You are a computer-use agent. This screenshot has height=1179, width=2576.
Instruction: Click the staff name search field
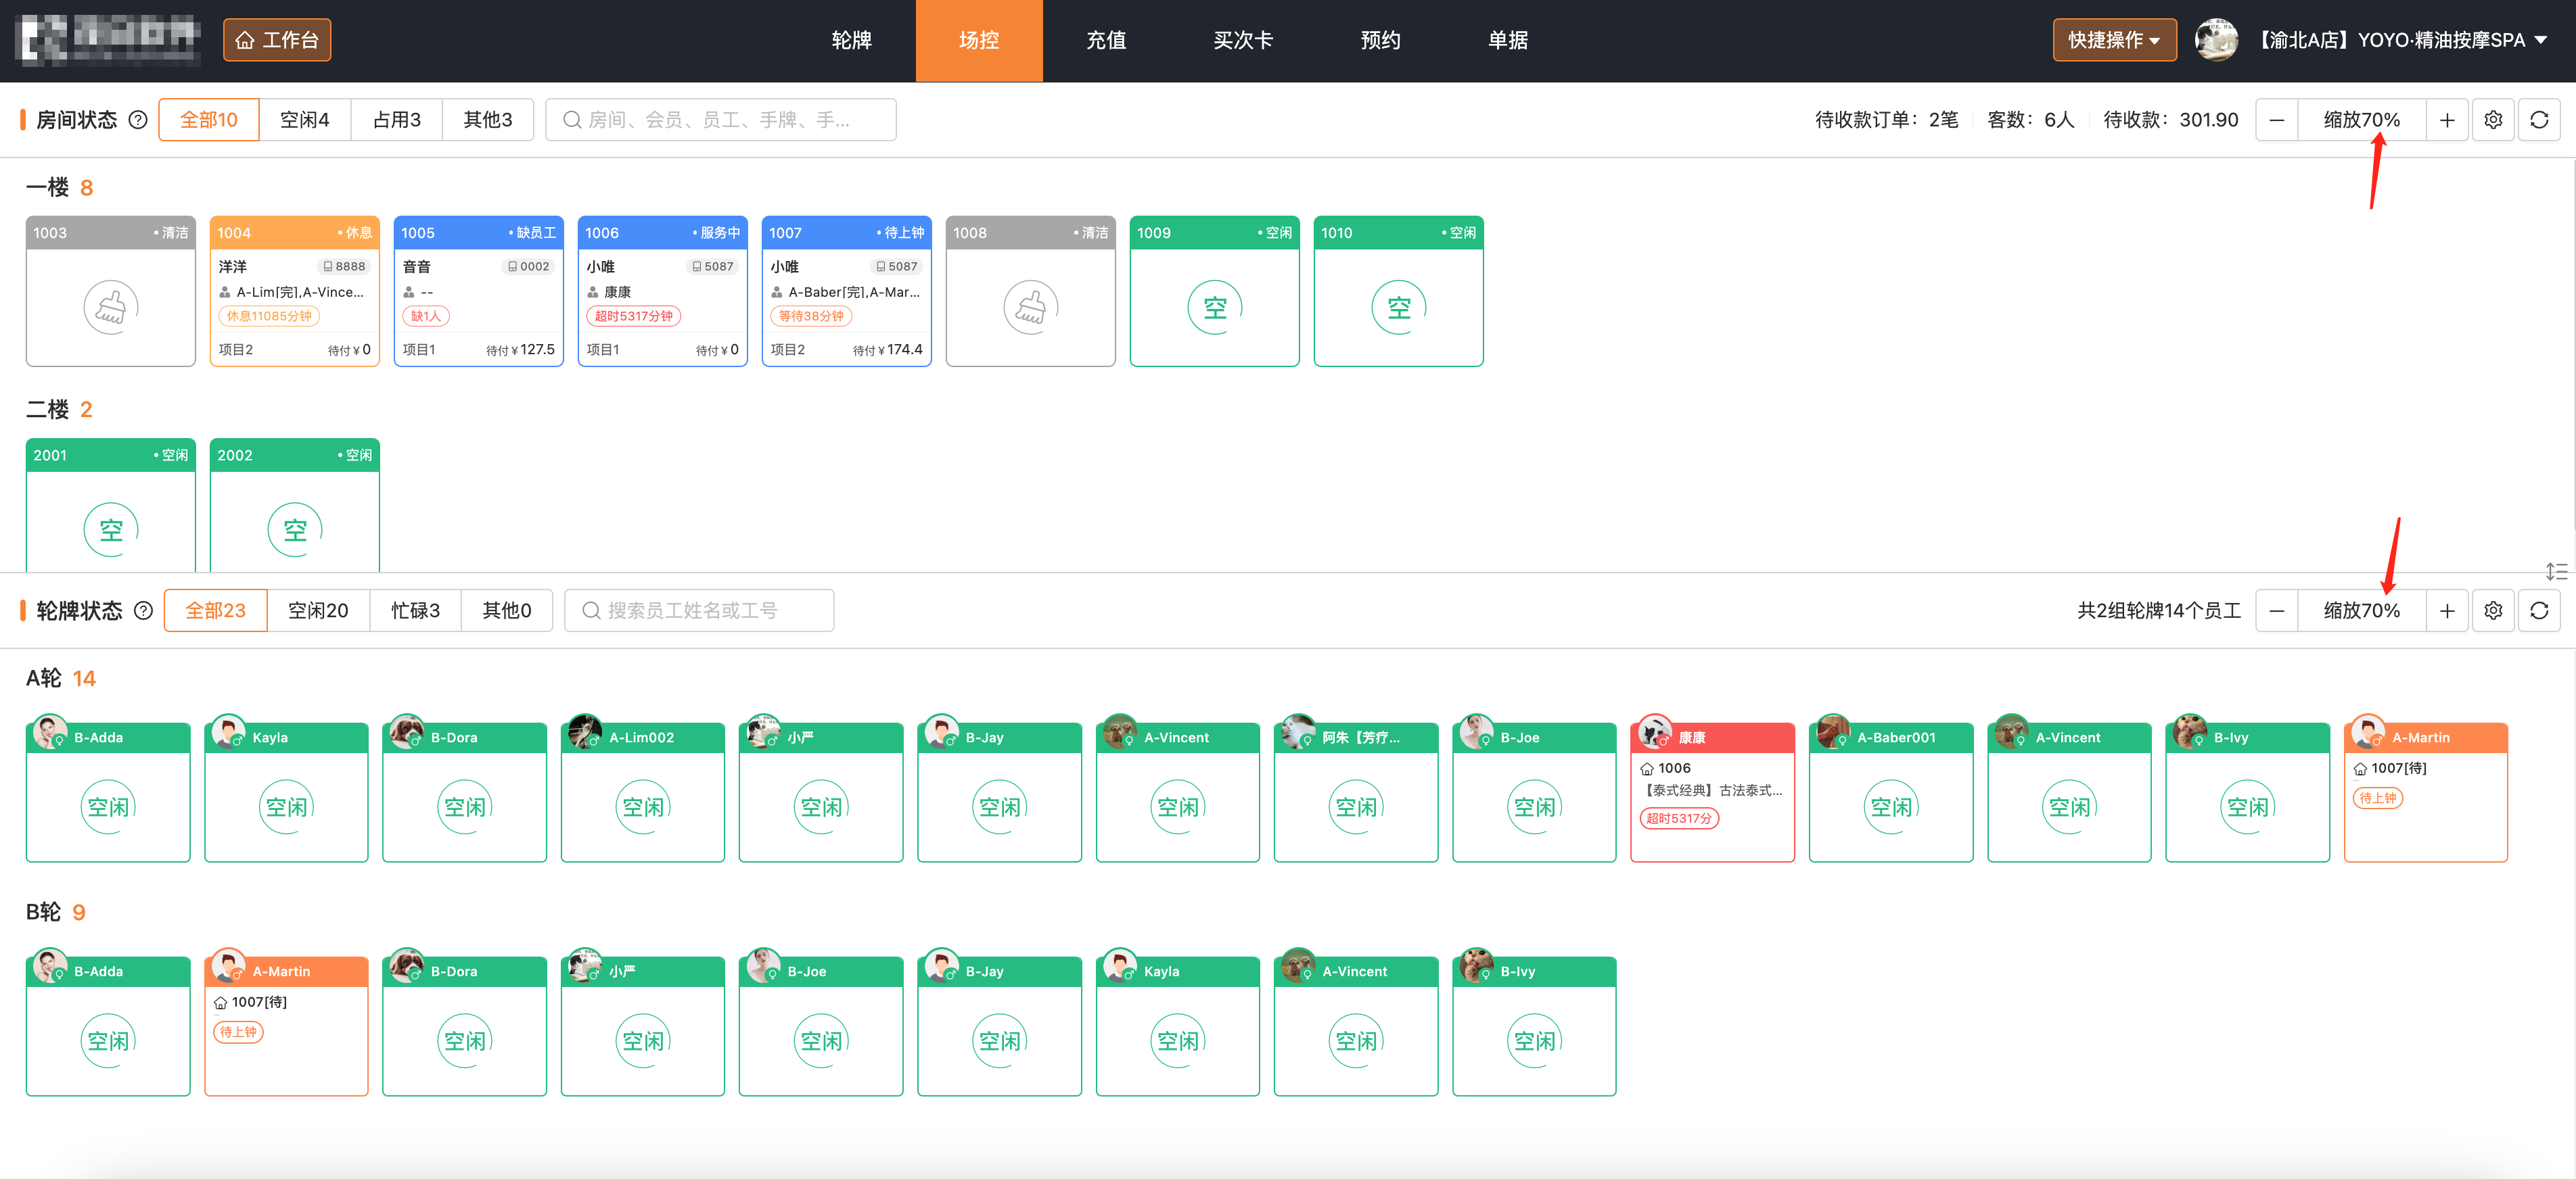click(700, 610)
